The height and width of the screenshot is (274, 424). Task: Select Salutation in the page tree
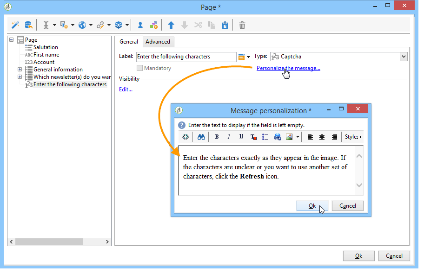pyautogui.click(x=46, y=47)
